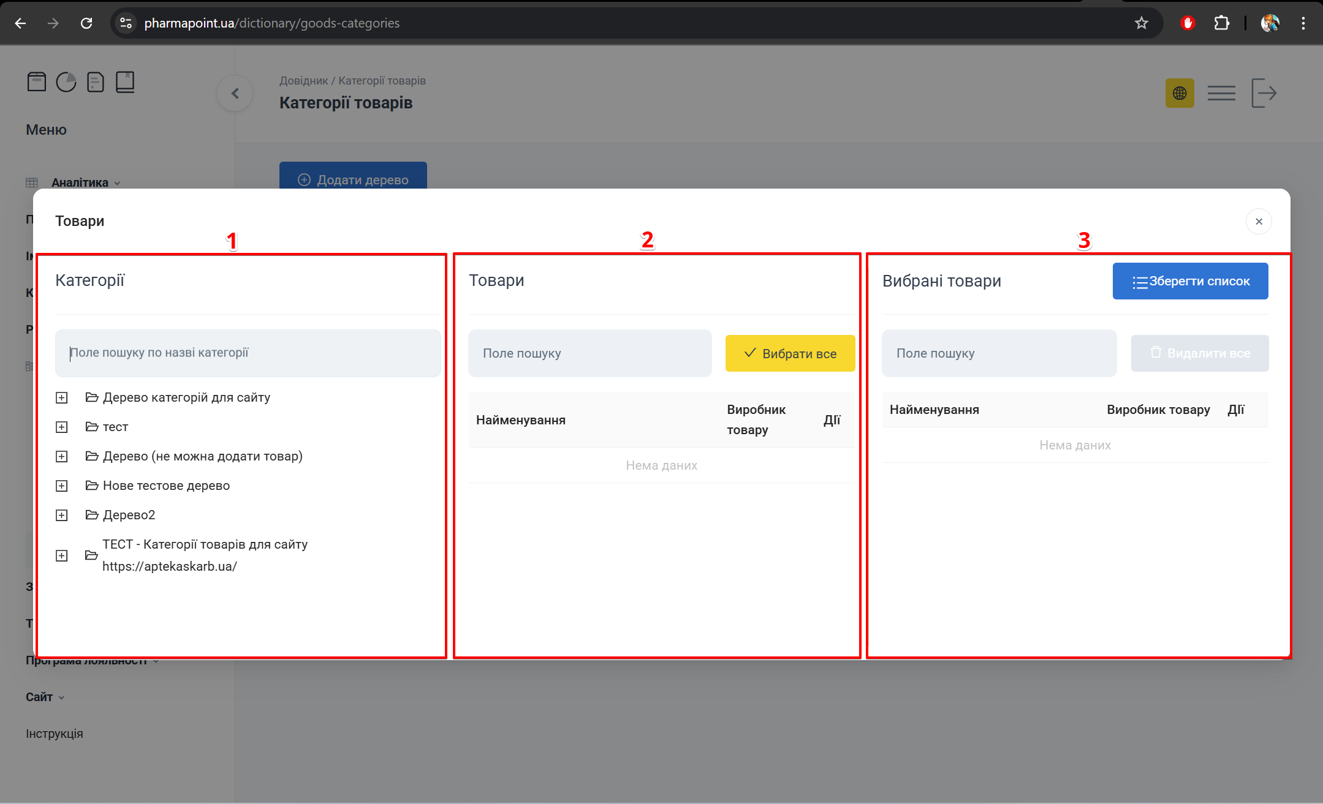Viewport: 1323px width, 804px height.
Task: Select 'Дерево (не можна додати товар)' category
Action: [x=202, y=456]
